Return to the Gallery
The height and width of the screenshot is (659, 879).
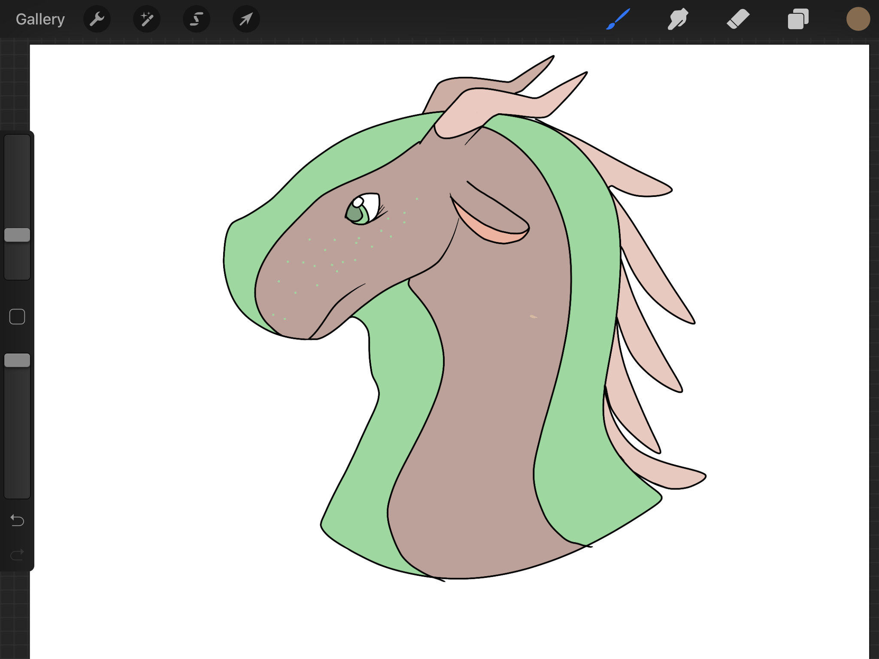tap(40, 19)
